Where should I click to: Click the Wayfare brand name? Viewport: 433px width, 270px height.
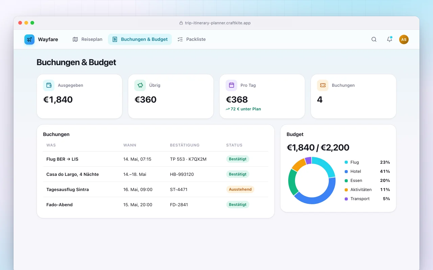point(48,39)
